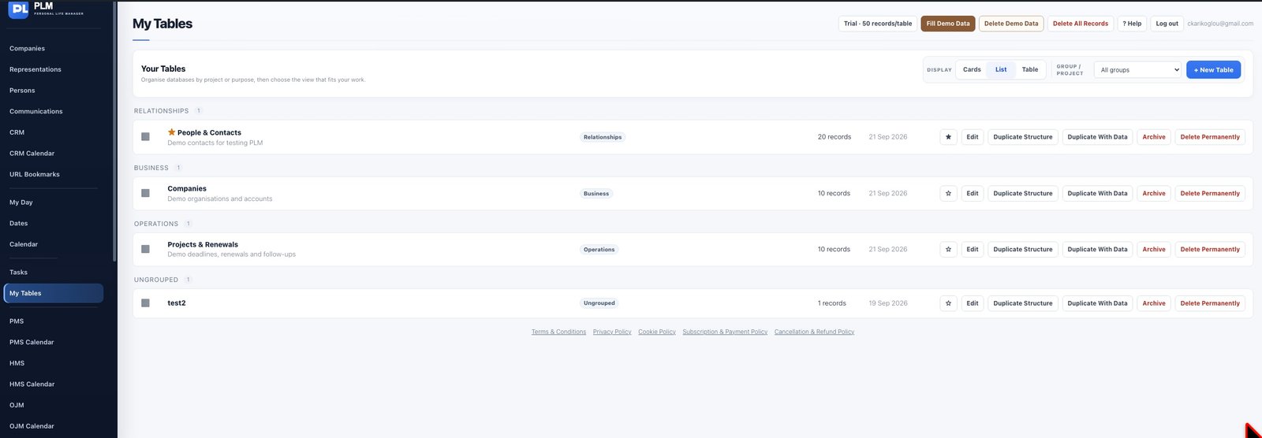Viewport: 1262px width, 438px height.
Task: Open HMS in sidebar
Action: click(x=17, y=363)
